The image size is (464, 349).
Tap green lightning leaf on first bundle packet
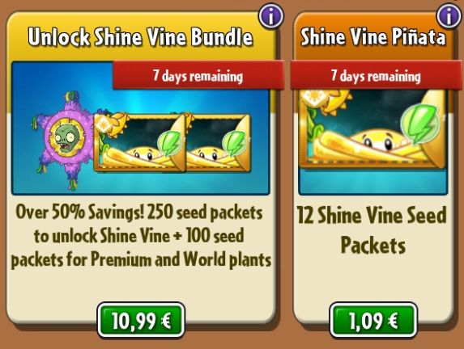click(170, 144)
